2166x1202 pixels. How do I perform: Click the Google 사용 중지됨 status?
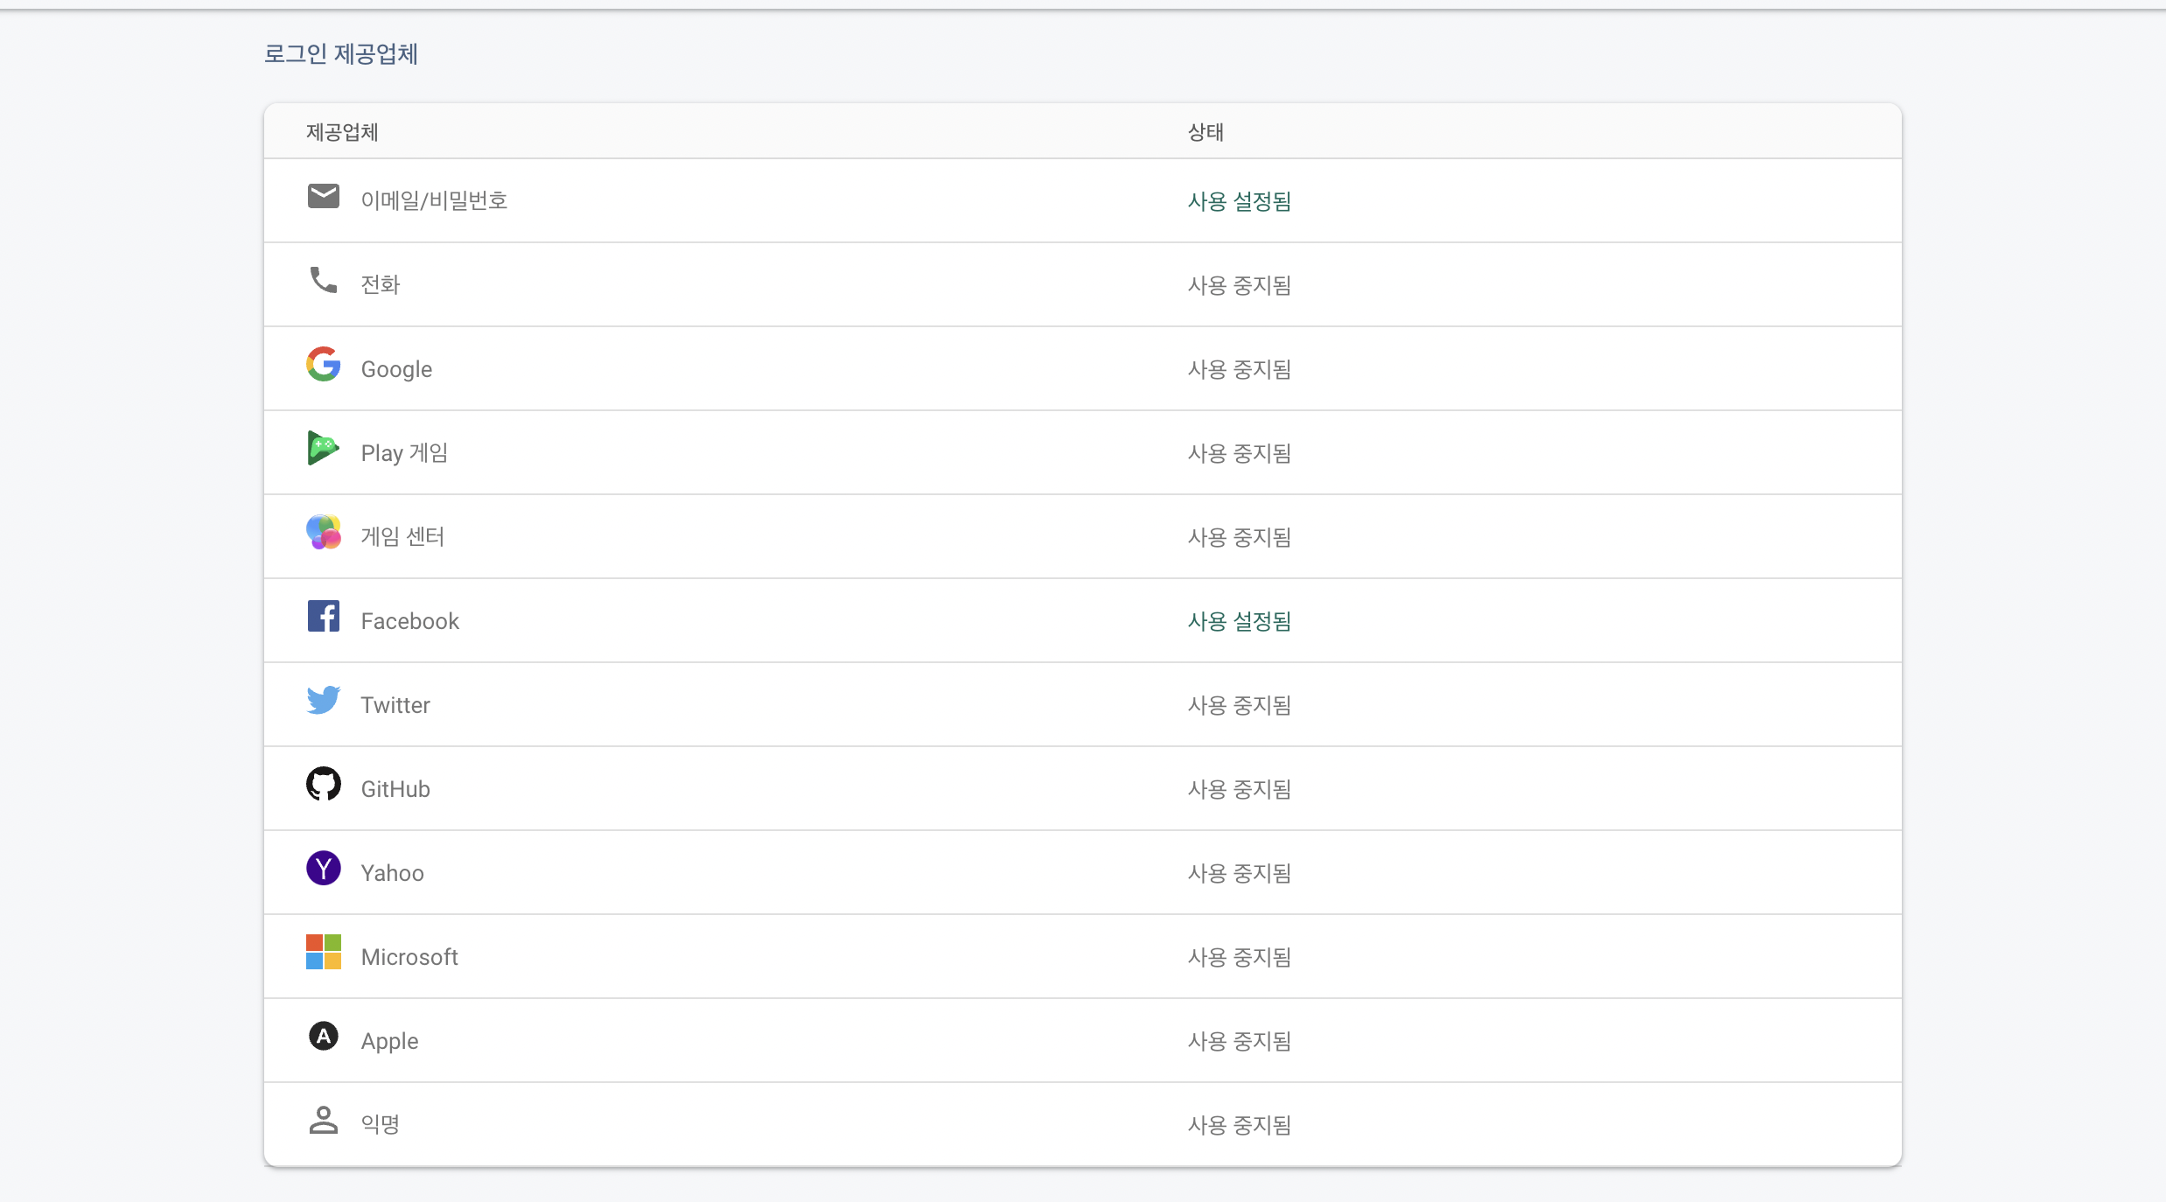(1239, 369)
